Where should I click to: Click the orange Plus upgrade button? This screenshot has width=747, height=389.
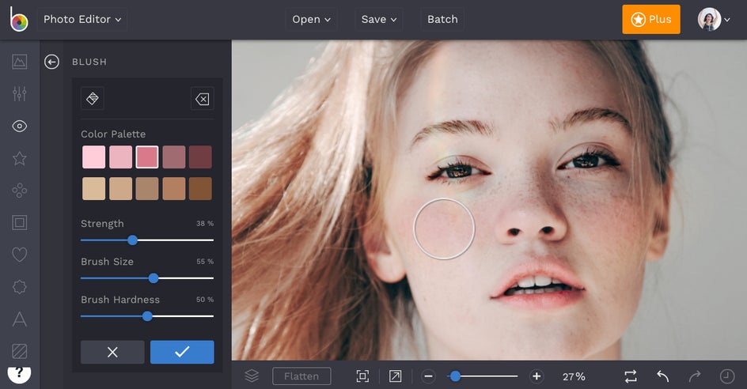pyautogui.click(x=651, y=20)
